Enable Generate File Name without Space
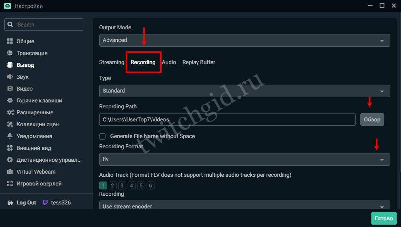 [x=102, y=136]
